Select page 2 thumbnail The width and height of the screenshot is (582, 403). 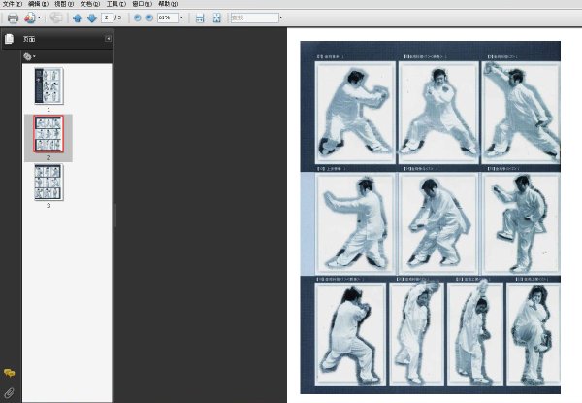coord(48,134)
